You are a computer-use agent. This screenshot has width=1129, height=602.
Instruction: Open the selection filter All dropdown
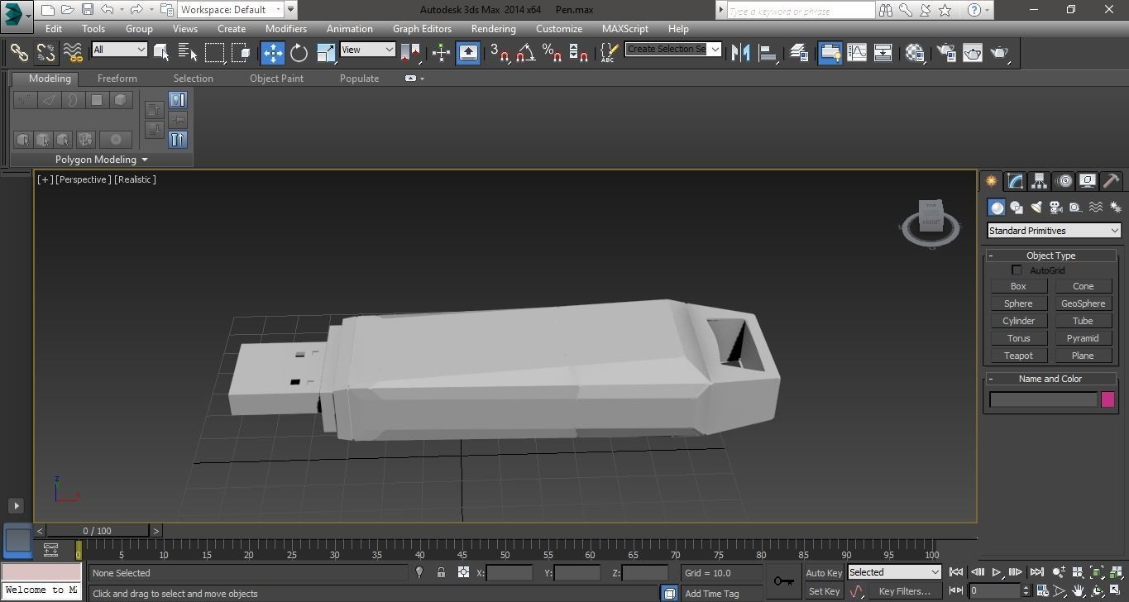click(119, 50)
